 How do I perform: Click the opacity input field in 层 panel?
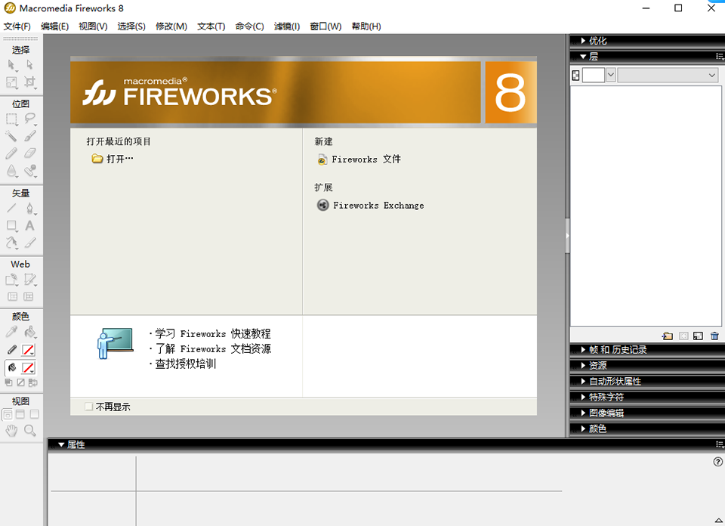[x=594, y=75]
